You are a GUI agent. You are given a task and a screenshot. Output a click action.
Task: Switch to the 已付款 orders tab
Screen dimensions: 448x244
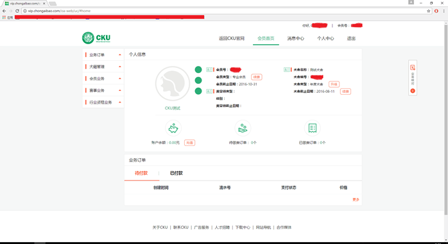click(177, 173)
